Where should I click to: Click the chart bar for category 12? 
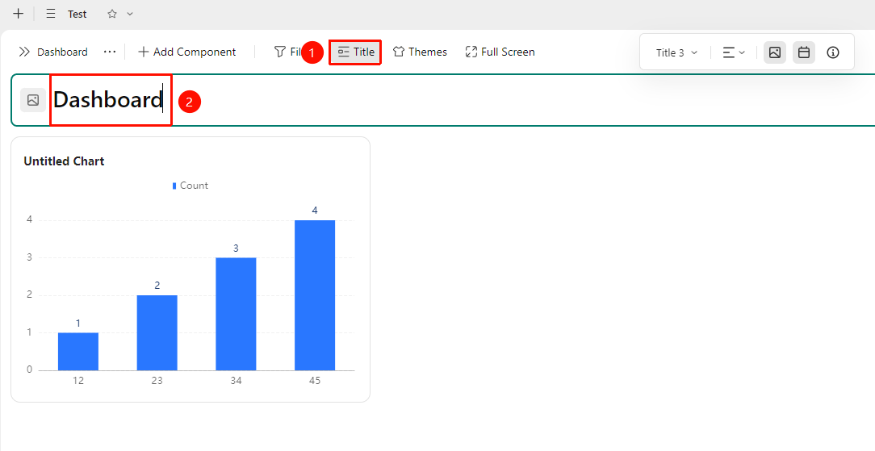click(x=78, y=351)
